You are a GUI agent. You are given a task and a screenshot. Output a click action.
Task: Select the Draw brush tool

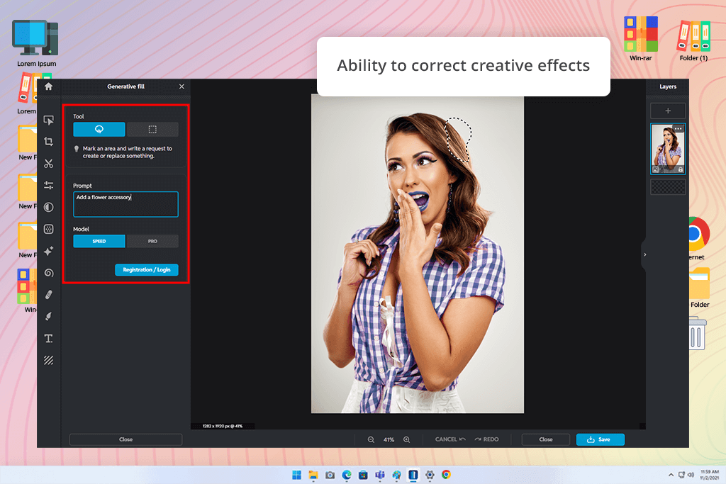(x=49, y=316)
